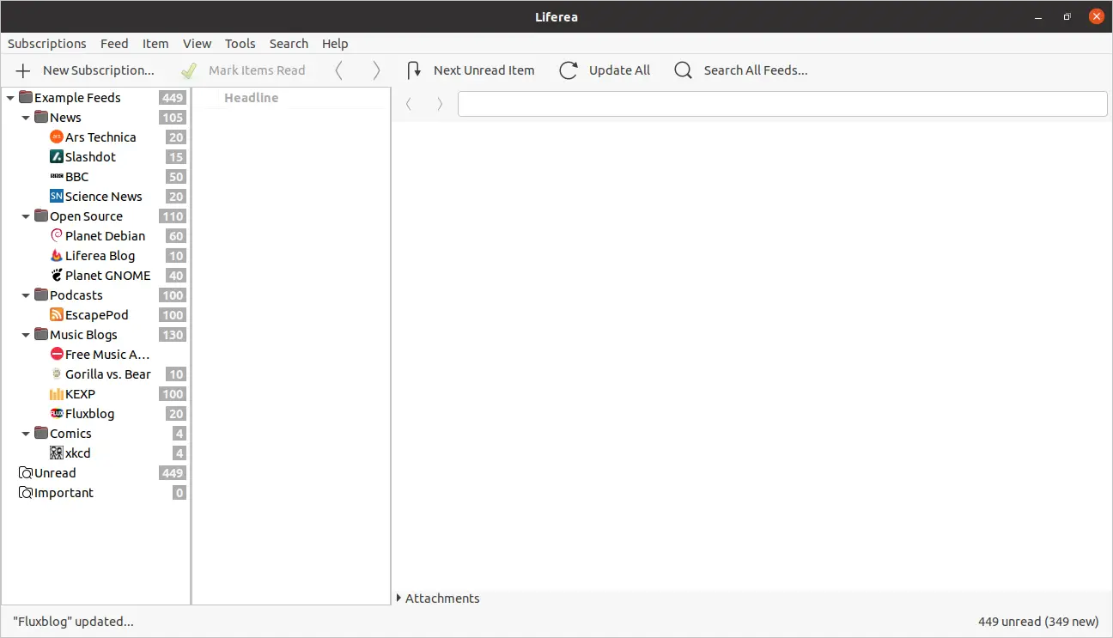The image size is (1113, 638).
Task: Click the browser back arrow in item pane
Action: tap(409, 104)
